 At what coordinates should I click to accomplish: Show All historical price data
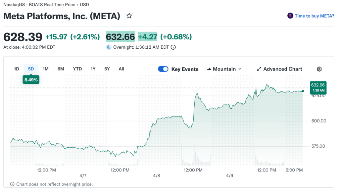[x=121, y=69]
